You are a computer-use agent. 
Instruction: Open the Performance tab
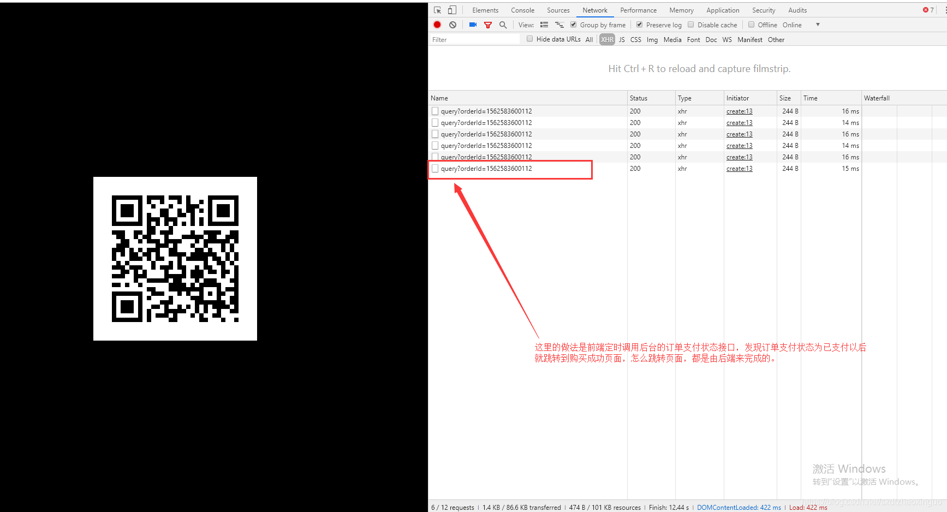[x=638, y=10]
